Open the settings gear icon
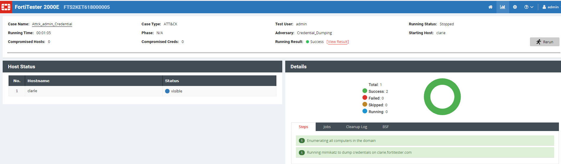561x164 pixels. click(x=515, y=7)
